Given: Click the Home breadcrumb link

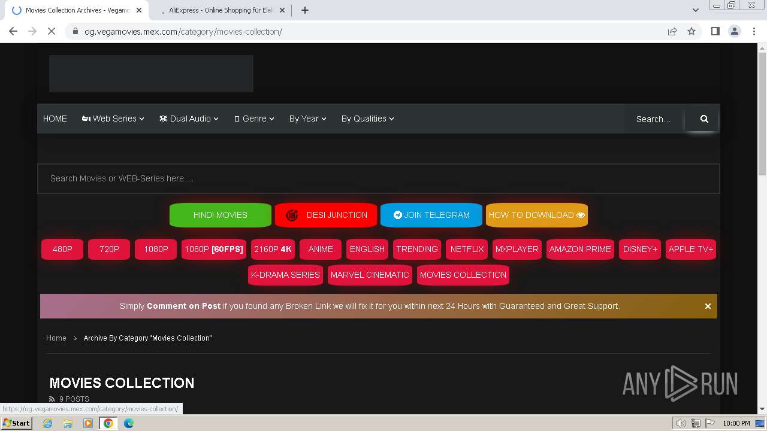Looking at the screenshot, I should pyautogui.click(x=56, y=338).
